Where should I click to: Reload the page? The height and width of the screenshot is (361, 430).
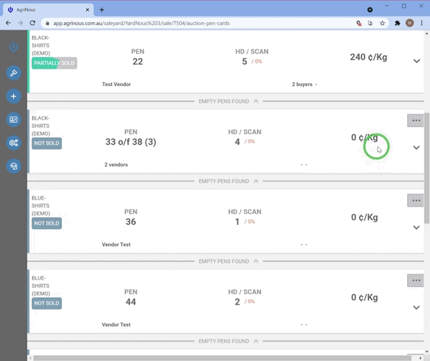[32, 24]
